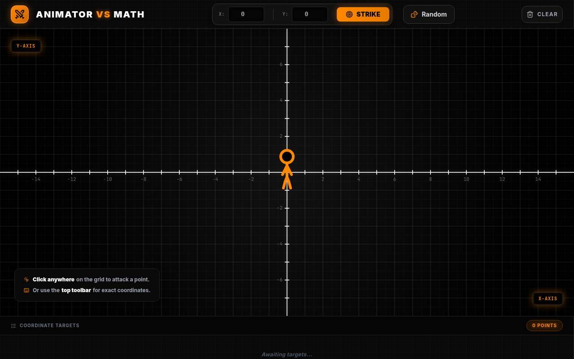This screenshot has width=574, height=359.
Task: Generate a Random target point
Action: pyautogui.click(x=429, y=14)
